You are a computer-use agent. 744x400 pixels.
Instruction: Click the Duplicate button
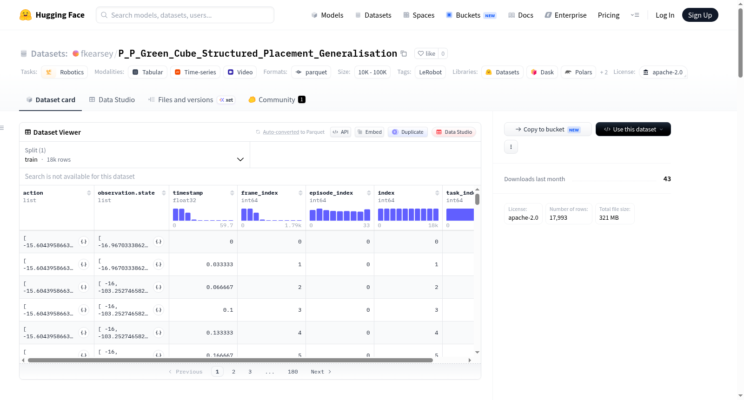point(408,132)
